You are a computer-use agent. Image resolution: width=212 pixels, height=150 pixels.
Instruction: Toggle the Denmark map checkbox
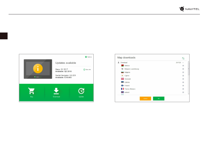point(183,79)
